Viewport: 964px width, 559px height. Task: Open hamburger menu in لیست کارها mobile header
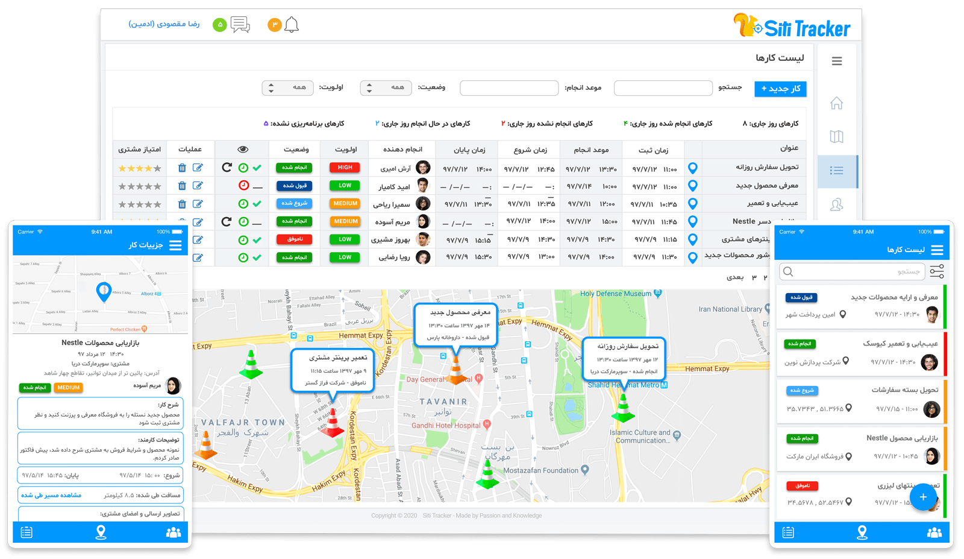coord(937,250)
